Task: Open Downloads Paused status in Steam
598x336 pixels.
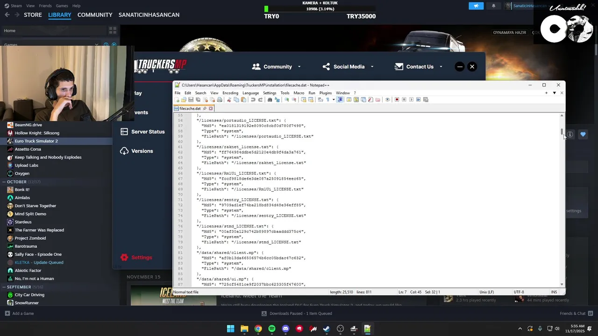Action: click(297, 314)
